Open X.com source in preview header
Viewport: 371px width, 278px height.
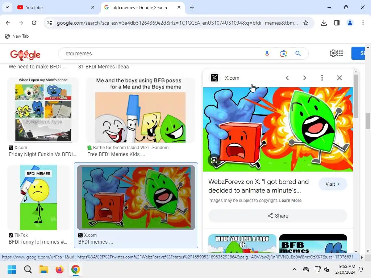225,78
